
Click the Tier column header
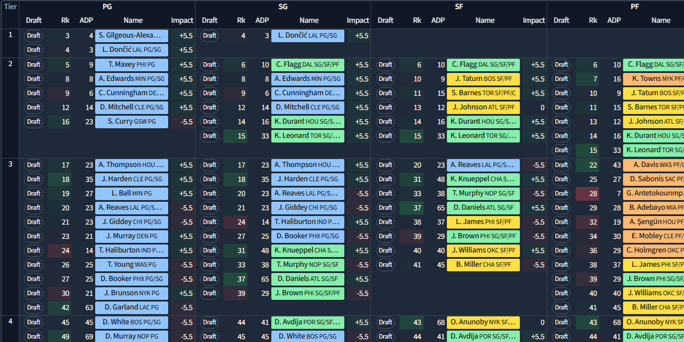[x=10, y=7]
